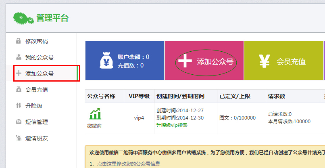Click the green chart icon of 微微商
Image resolution: width=325 pixels, height=168 pixels.
click(x=95, y=114)
